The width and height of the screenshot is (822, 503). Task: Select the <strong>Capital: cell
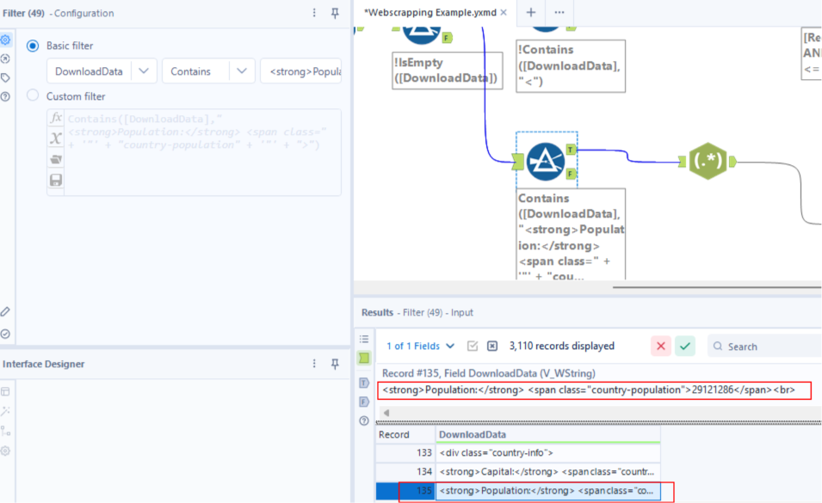[547, 471]
